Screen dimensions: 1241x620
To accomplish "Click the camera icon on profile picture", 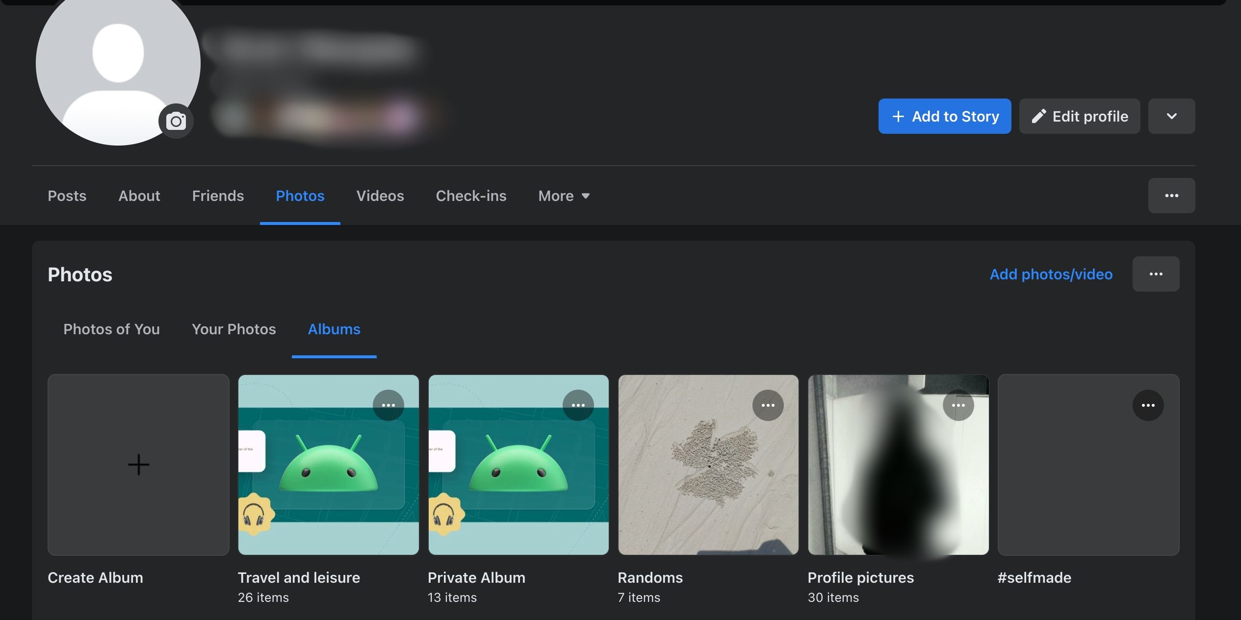I will pyautogui.click(x=176, y=121).
